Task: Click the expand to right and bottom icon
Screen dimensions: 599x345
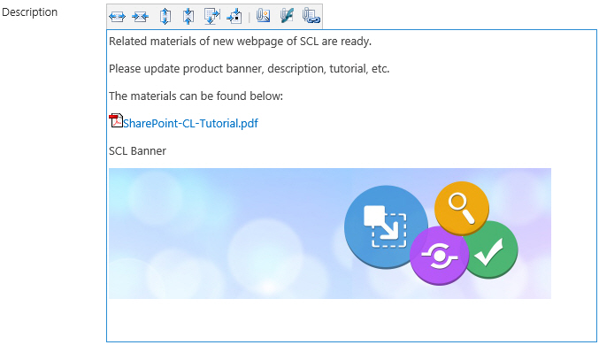Action: pyautogui.click(x=211, y=17)
